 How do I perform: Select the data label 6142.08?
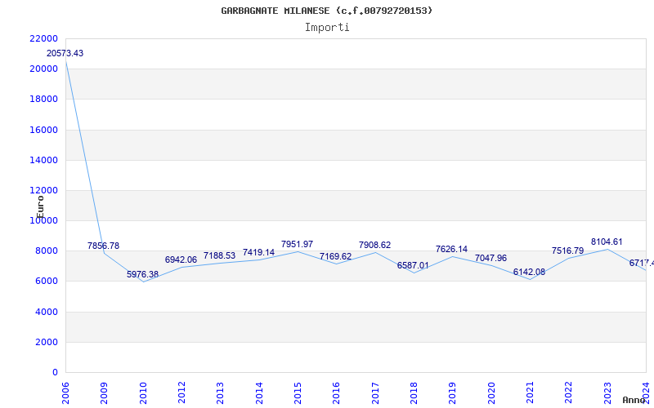[x=529, y=272]
